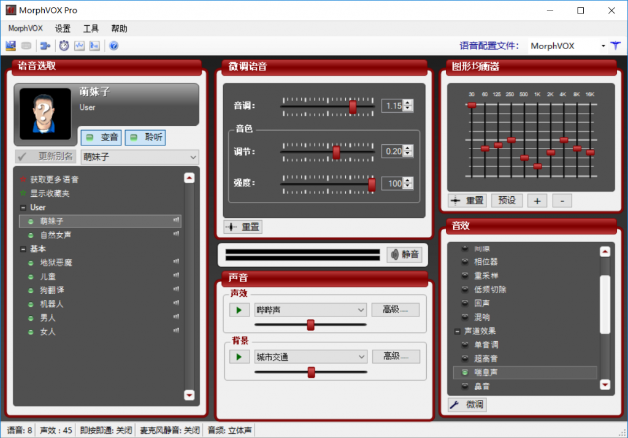
Task: Toggle the 聆听 listen button
Action: pyautogui.click(x=145, y=137)
